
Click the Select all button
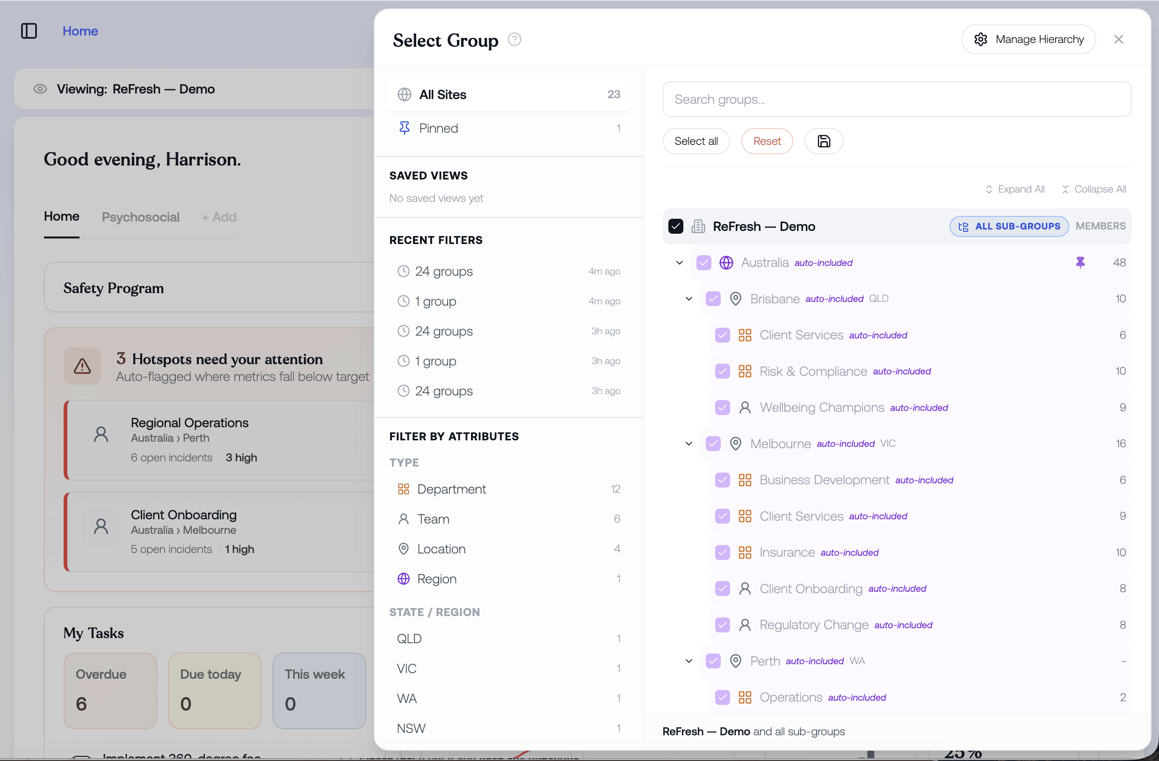pos(696,141)
